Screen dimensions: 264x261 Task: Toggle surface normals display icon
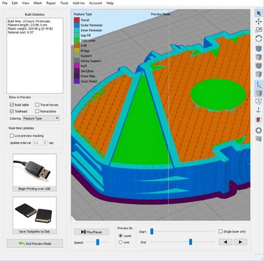259,110
